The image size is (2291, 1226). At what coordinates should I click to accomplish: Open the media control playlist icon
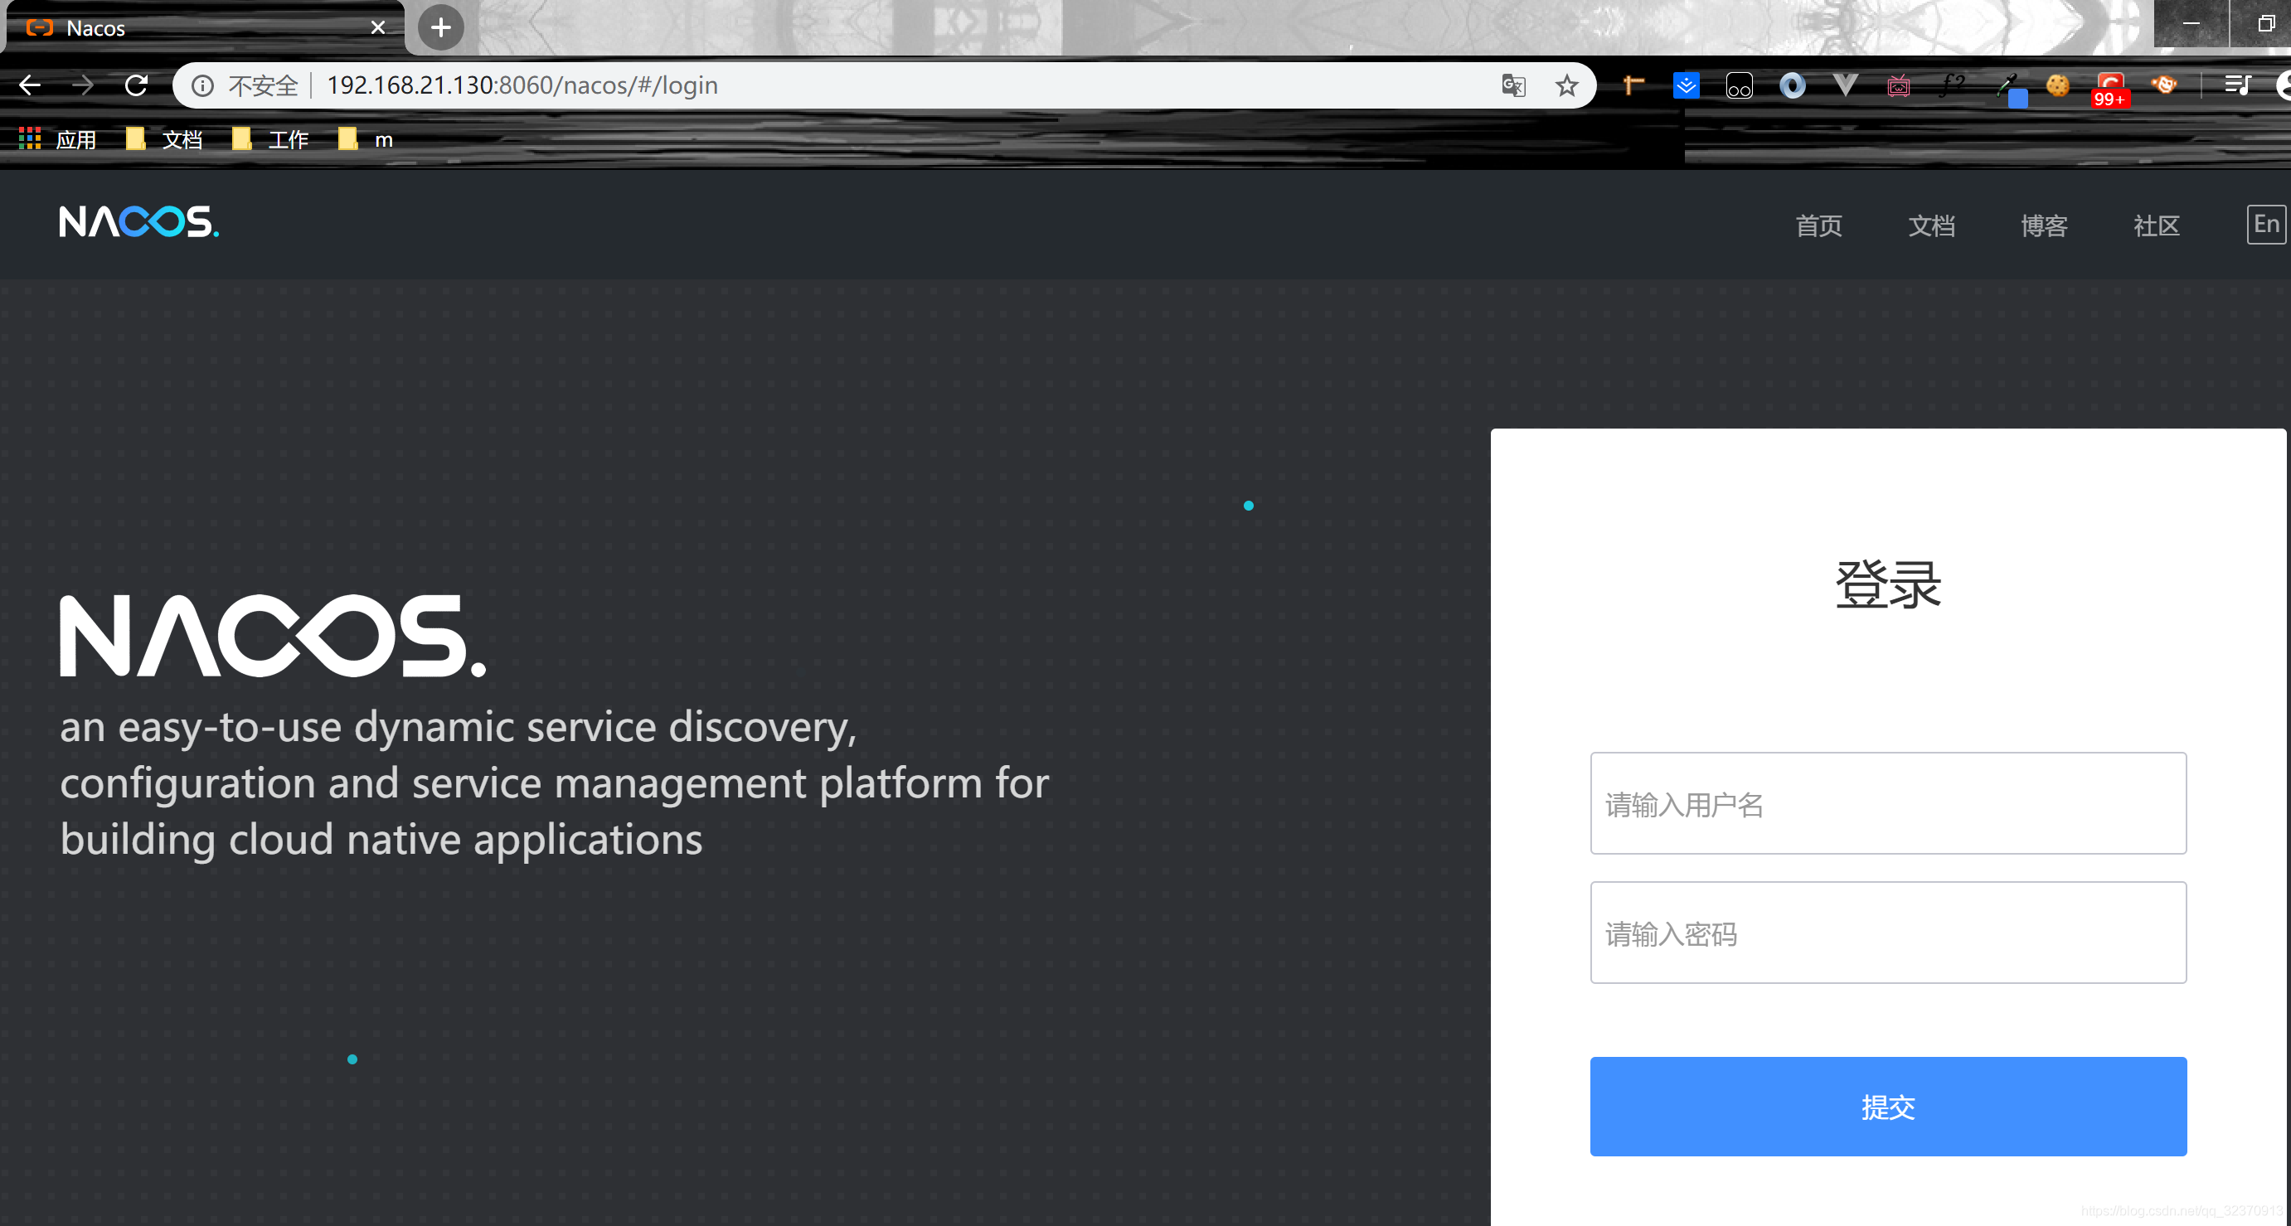coord(2238,85)
